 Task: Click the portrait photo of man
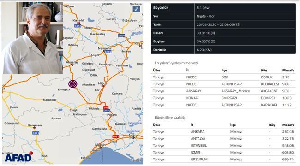point(32,38)
